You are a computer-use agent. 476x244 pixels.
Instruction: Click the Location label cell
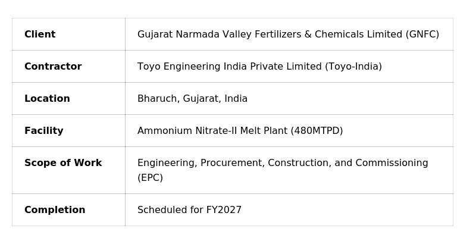[47, 99]
